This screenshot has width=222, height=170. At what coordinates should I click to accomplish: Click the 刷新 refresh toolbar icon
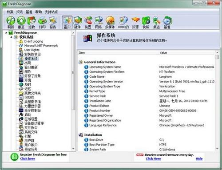[x=11, y=22]
